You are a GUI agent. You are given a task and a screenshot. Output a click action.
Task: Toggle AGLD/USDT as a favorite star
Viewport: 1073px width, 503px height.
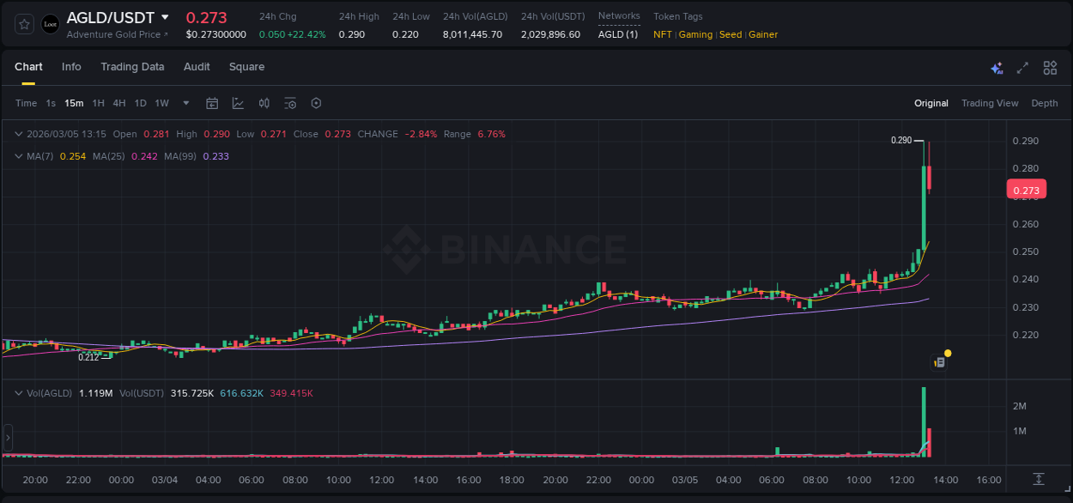[23, 24]
